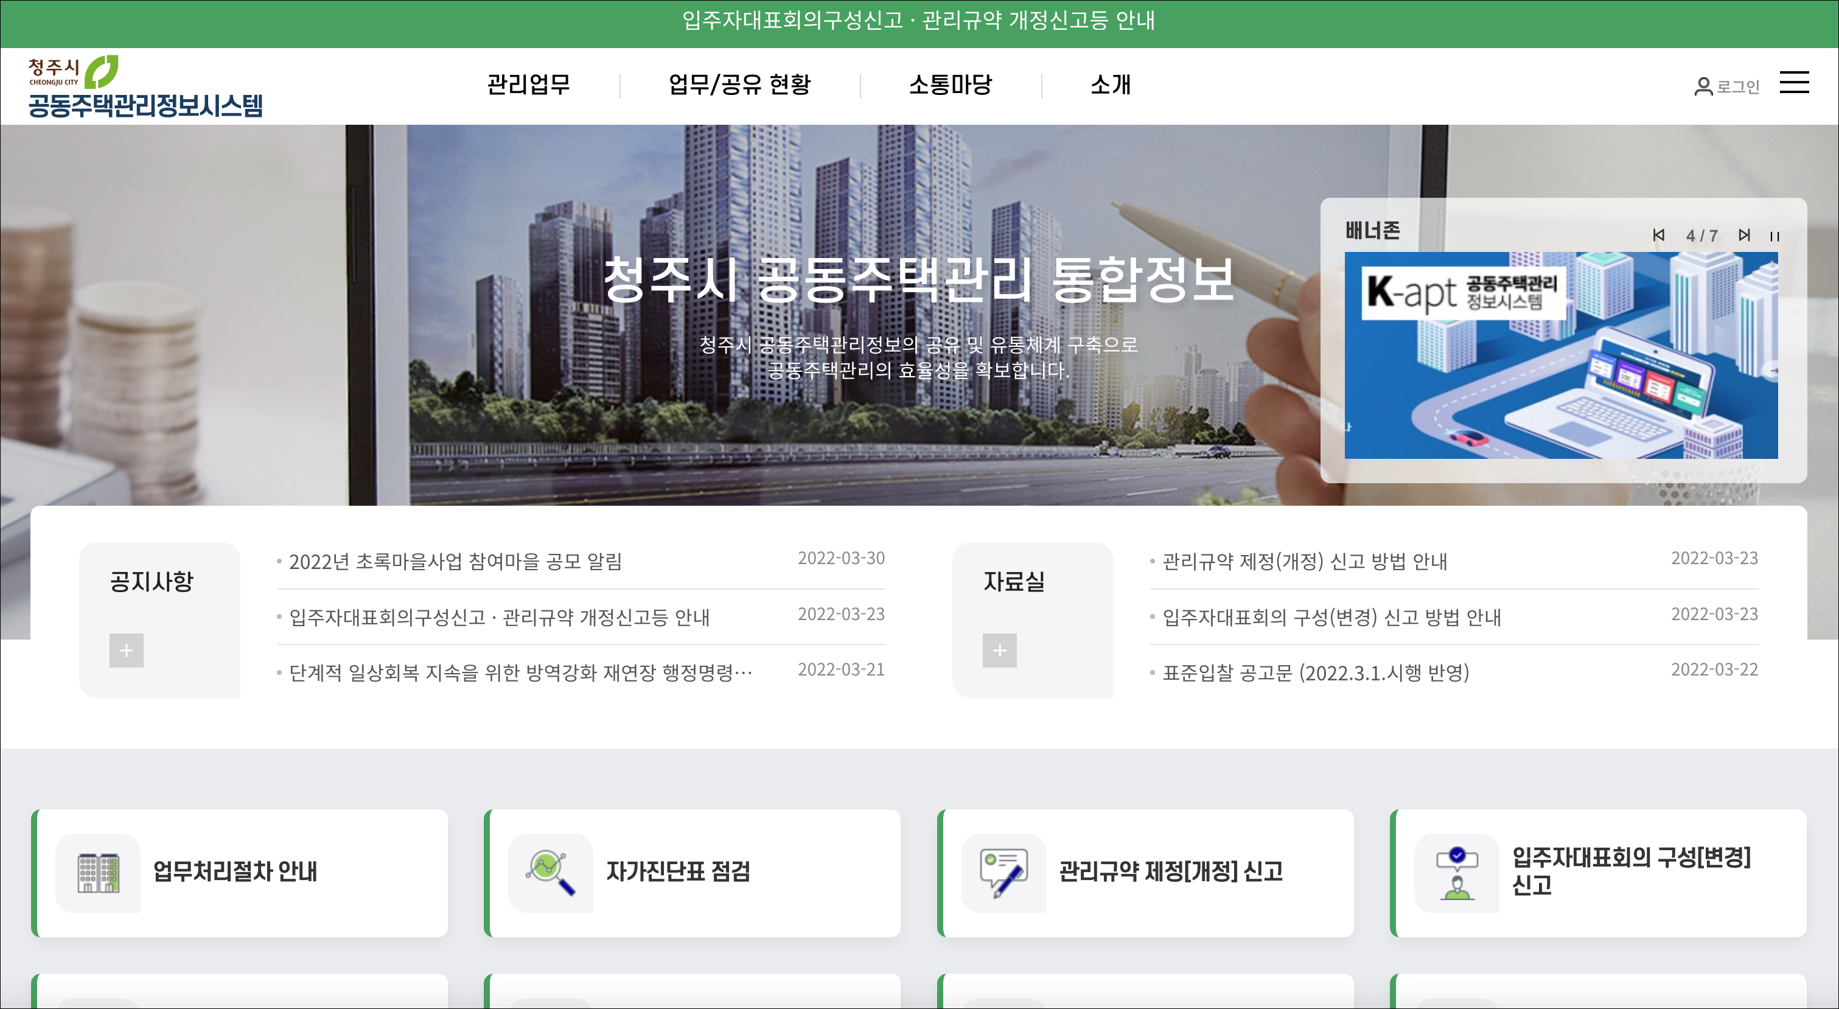
Task: Click the 4 / 7 banner counter
Action: click(x=1702, y=236)
